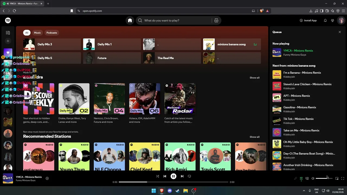Select the Music filter chip

[37, 33]
